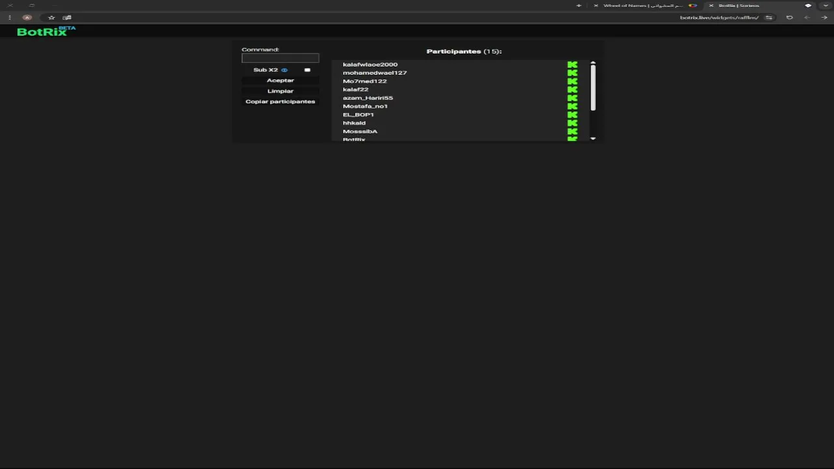Open the browser profile avatar

tap(27, 18)
